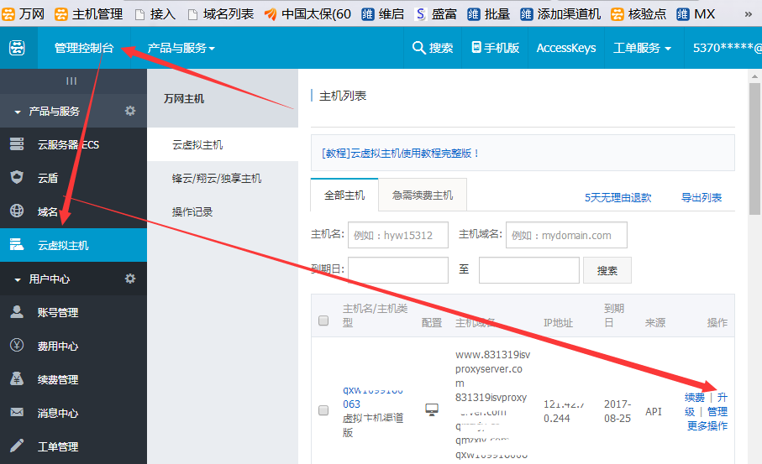Open 管理控制台 in the top bar

point(83,48)
